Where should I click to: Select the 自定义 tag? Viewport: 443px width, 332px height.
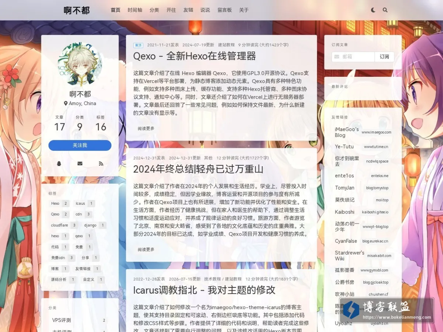[93, 280]
